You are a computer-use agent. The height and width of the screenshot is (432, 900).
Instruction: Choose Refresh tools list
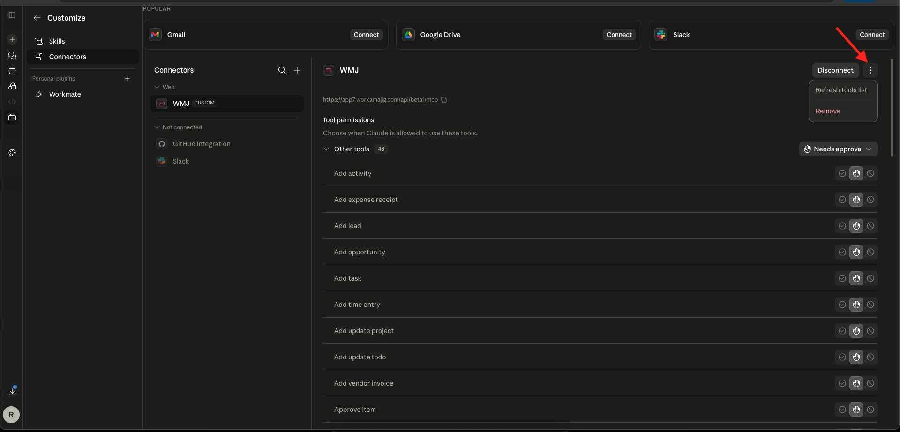coord(841,90)
